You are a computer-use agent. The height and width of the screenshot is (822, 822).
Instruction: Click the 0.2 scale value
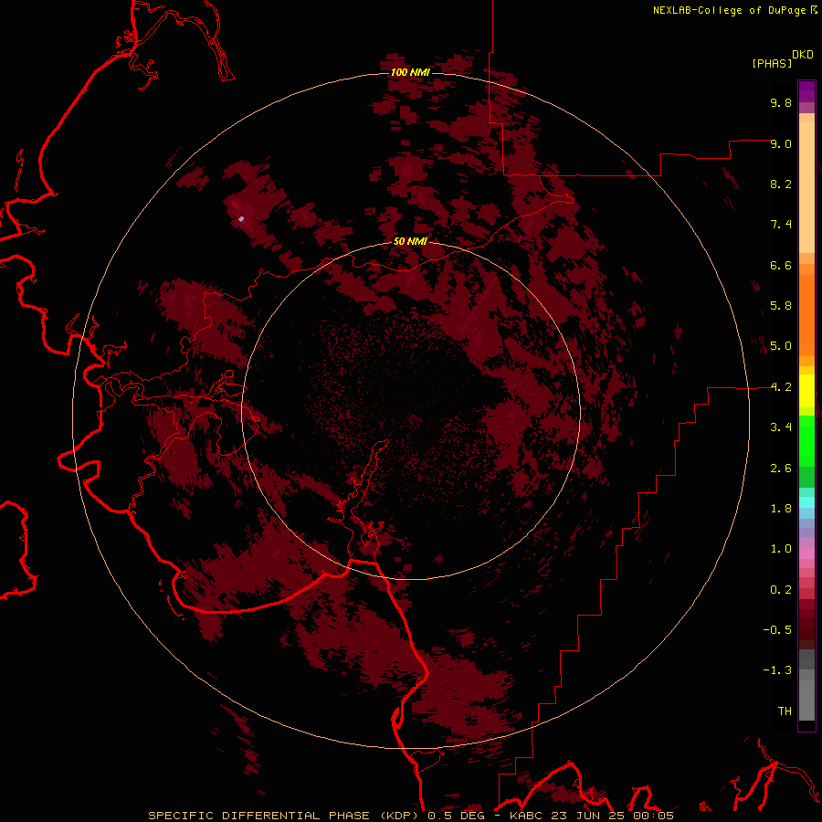click(x=781, y=590)
